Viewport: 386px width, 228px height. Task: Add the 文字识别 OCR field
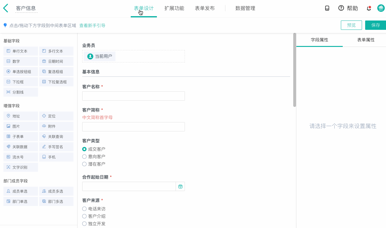(21, 167)
